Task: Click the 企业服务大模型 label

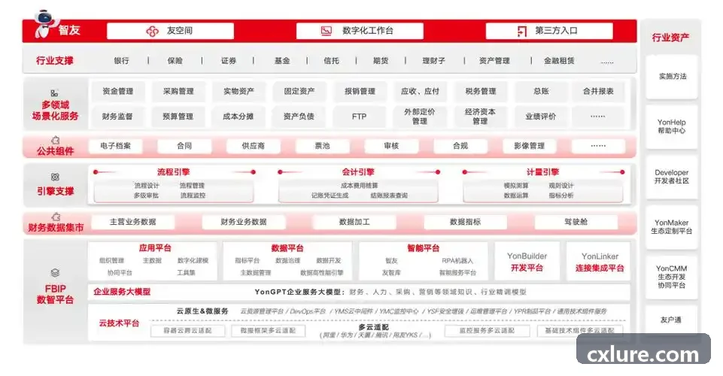Action: coord(122,292)
